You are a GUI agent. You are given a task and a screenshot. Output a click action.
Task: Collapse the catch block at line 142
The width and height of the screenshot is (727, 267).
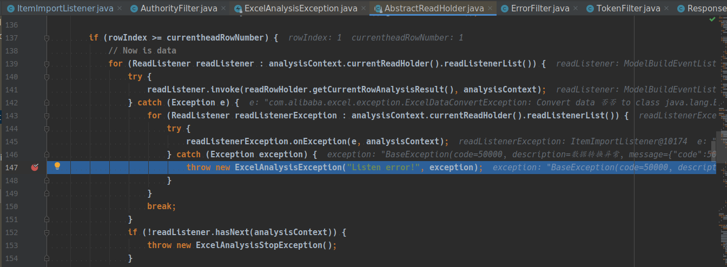47,103
